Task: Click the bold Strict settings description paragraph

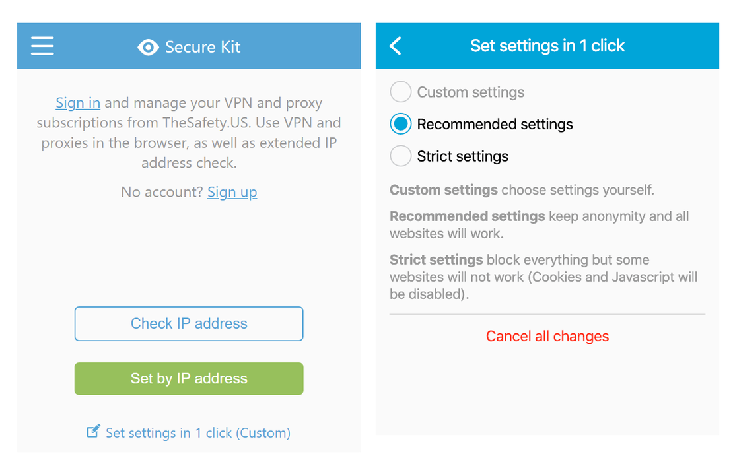Action: 543,277
